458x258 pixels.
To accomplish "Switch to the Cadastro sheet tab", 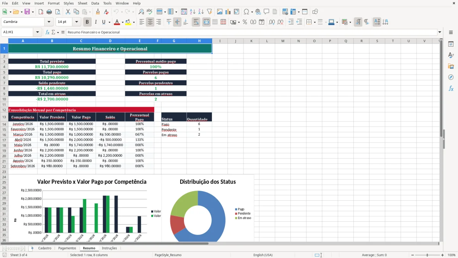I will 45,248.
